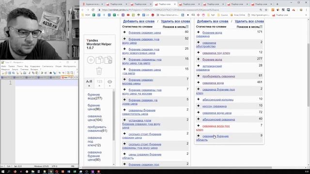This screenshot has height=174, width=310.
Task: Open Chrome's main menu button
Action: pos(306,10)
